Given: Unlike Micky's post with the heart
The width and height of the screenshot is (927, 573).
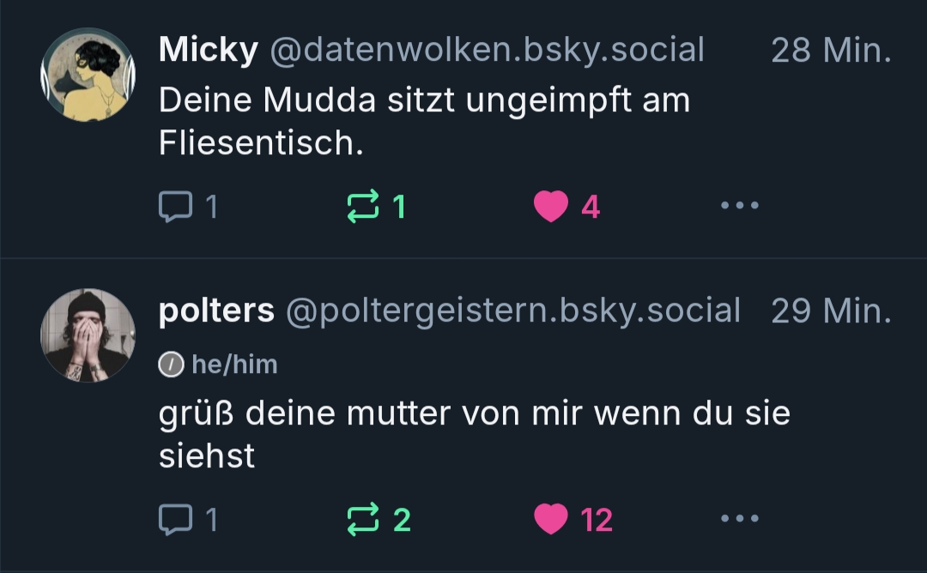Looking at the screenshot, I should pos(551,206).
